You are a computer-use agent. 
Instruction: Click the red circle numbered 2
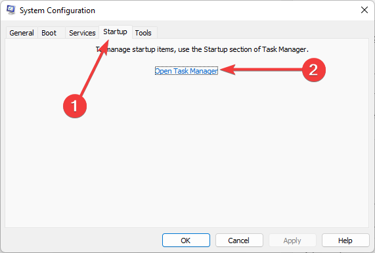tap(313, 70)
